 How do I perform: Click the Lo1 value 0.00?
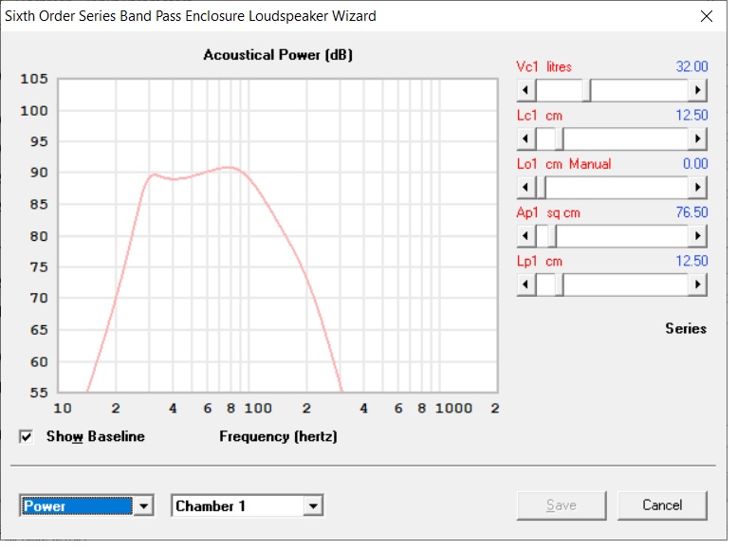[x=695, y=164]
